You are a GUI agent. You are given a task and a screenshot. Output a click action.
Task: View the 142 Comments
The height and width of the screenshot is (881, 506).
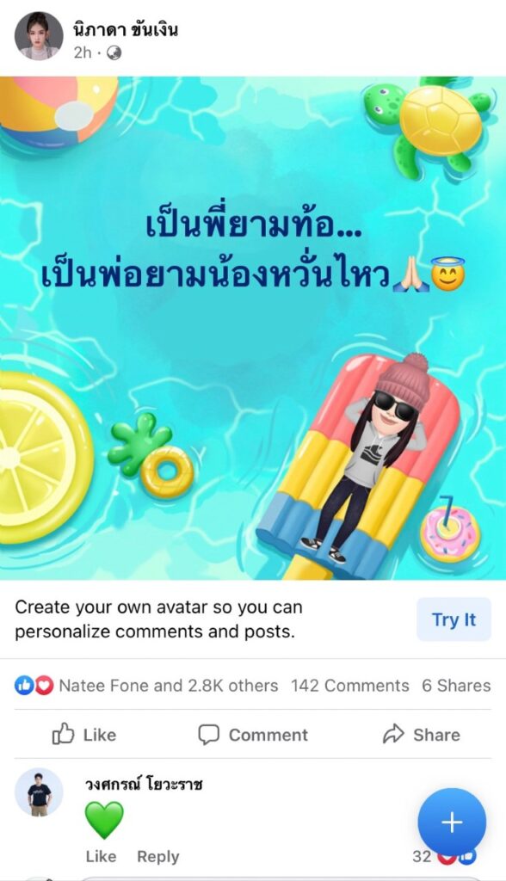click(349, 686)
